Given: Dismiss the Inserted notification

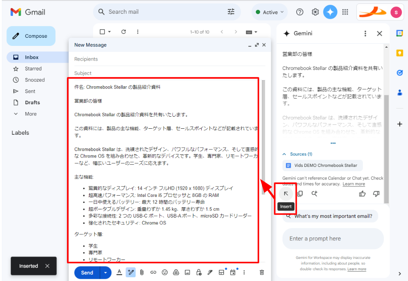Looking at the screenshot, I should click(x=47, y=266).
